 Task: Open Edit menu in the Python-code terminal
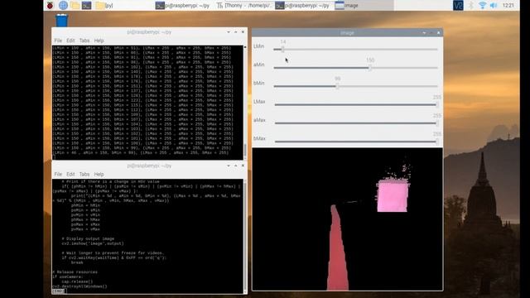(70, 175)
